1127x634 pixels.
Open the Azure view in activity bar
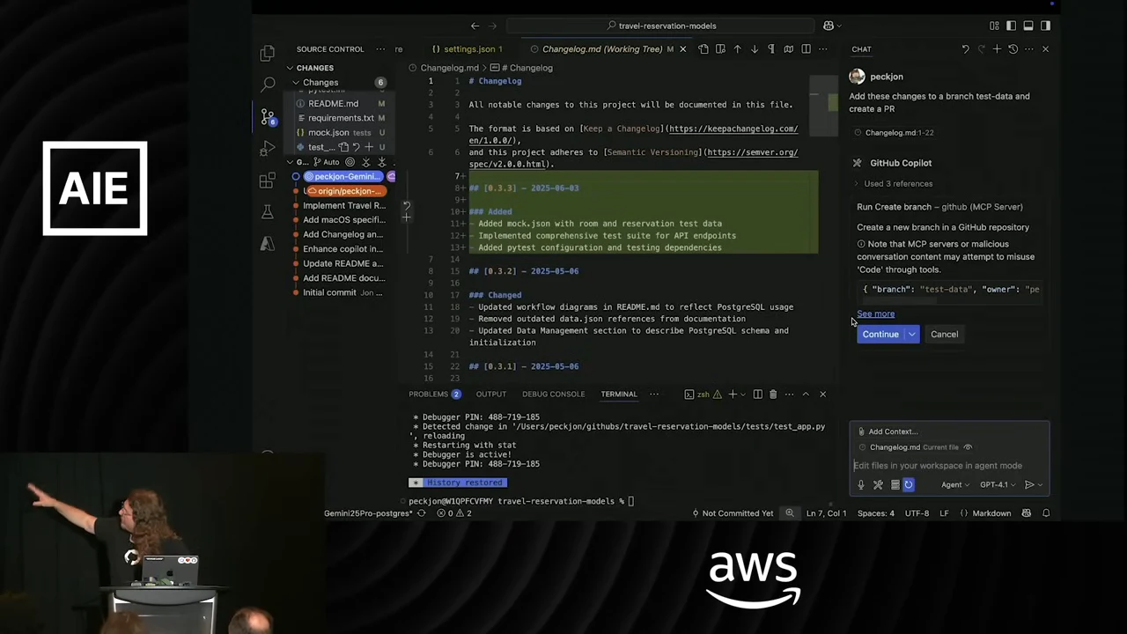(x=268, y=244)
